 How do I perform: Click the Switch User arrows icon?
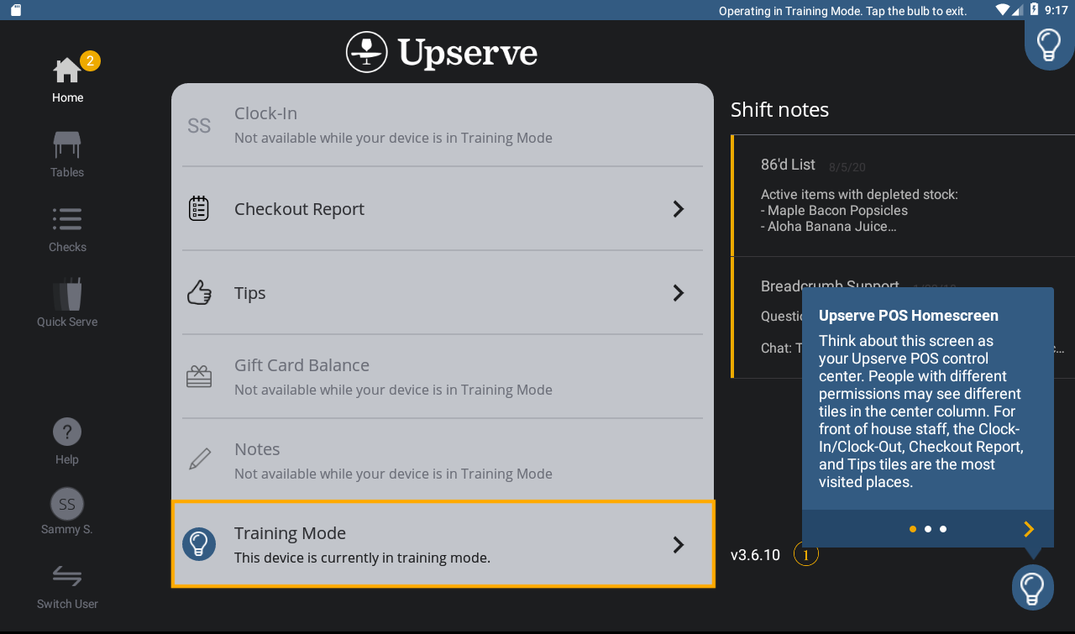point(67,577)
